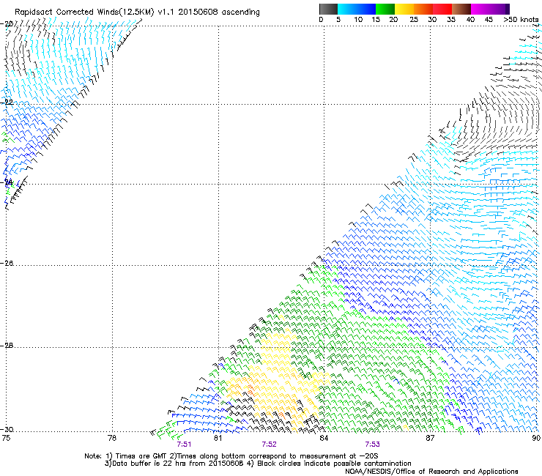Click the 7:51 time marker
Screen dimensions: 542x476
pos(184,445)
